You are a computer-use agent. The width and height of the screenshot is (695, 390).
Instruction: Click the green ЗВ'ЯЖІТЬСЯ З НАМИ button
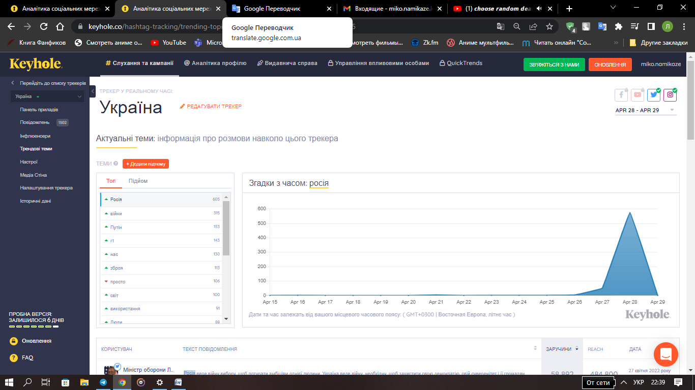(554, 64)
